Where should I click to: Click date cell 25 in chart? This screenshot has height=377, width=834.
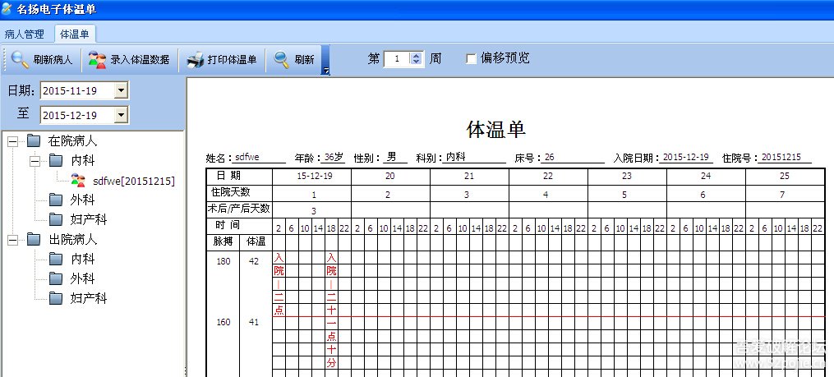coord(785,176)
